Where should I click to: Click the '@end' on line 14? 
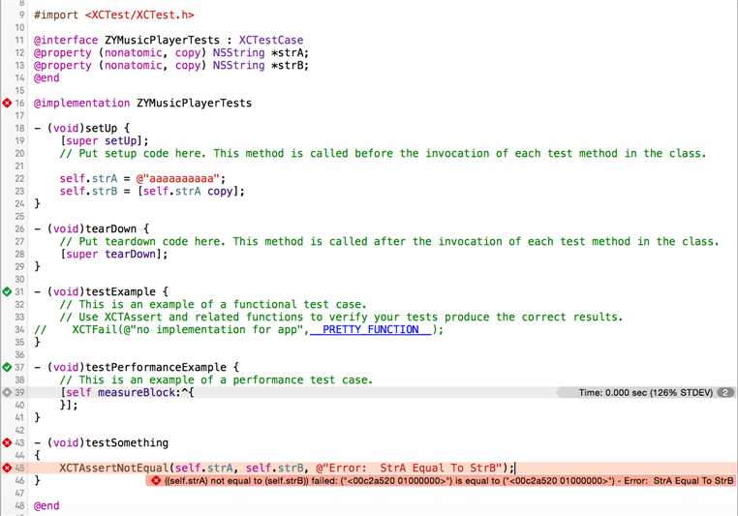46,78
